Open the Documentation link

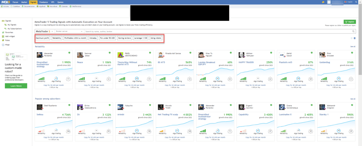pyautogui.click(x=28, y=6)
